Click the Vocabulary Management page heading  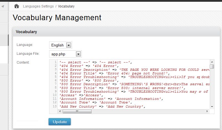click(57, 18)
